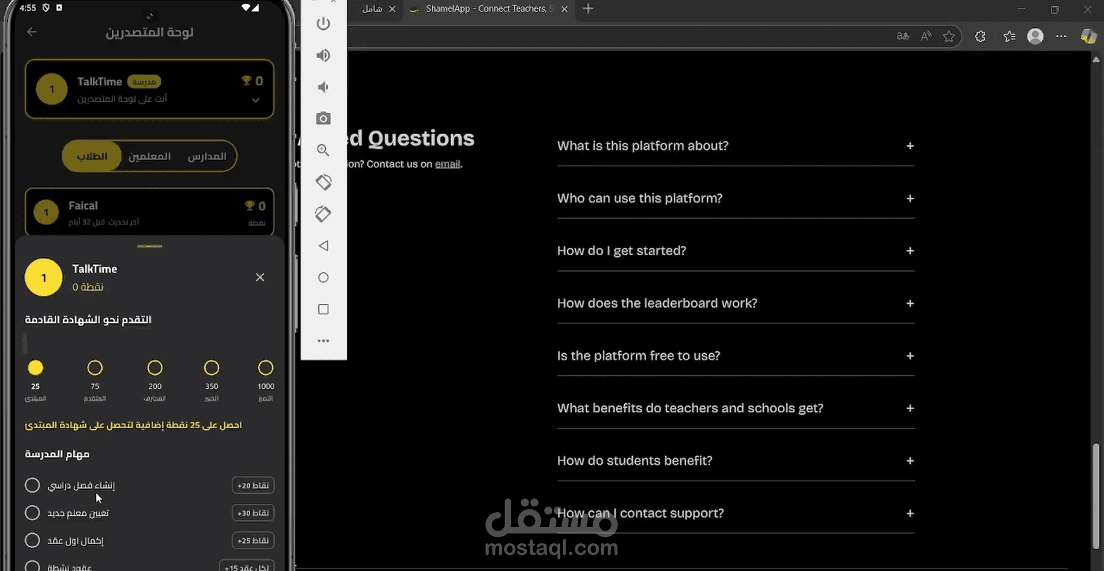Expand 'How does the leaderboard work?' question
This screenshot has width=1104, height=571.
[x=736, y=303]
